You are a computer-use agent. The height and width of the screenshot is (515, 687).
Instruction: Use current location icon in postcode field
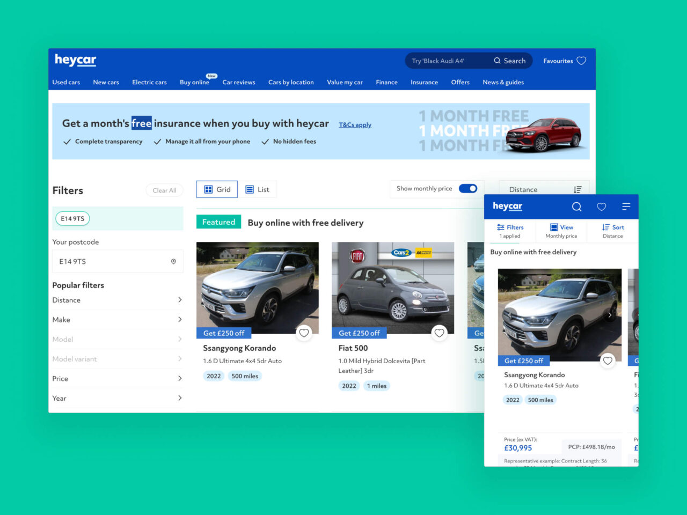point(173,262)
